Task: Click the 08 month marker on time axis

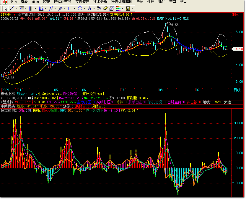Action: pos(161,90)
